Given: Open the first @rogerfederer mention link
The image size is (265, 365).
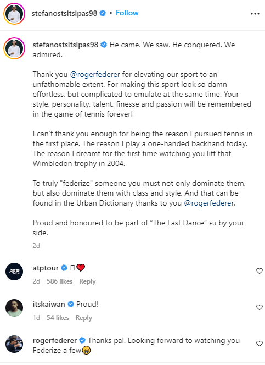Looking at the screenshot, I should pos(95,75).
